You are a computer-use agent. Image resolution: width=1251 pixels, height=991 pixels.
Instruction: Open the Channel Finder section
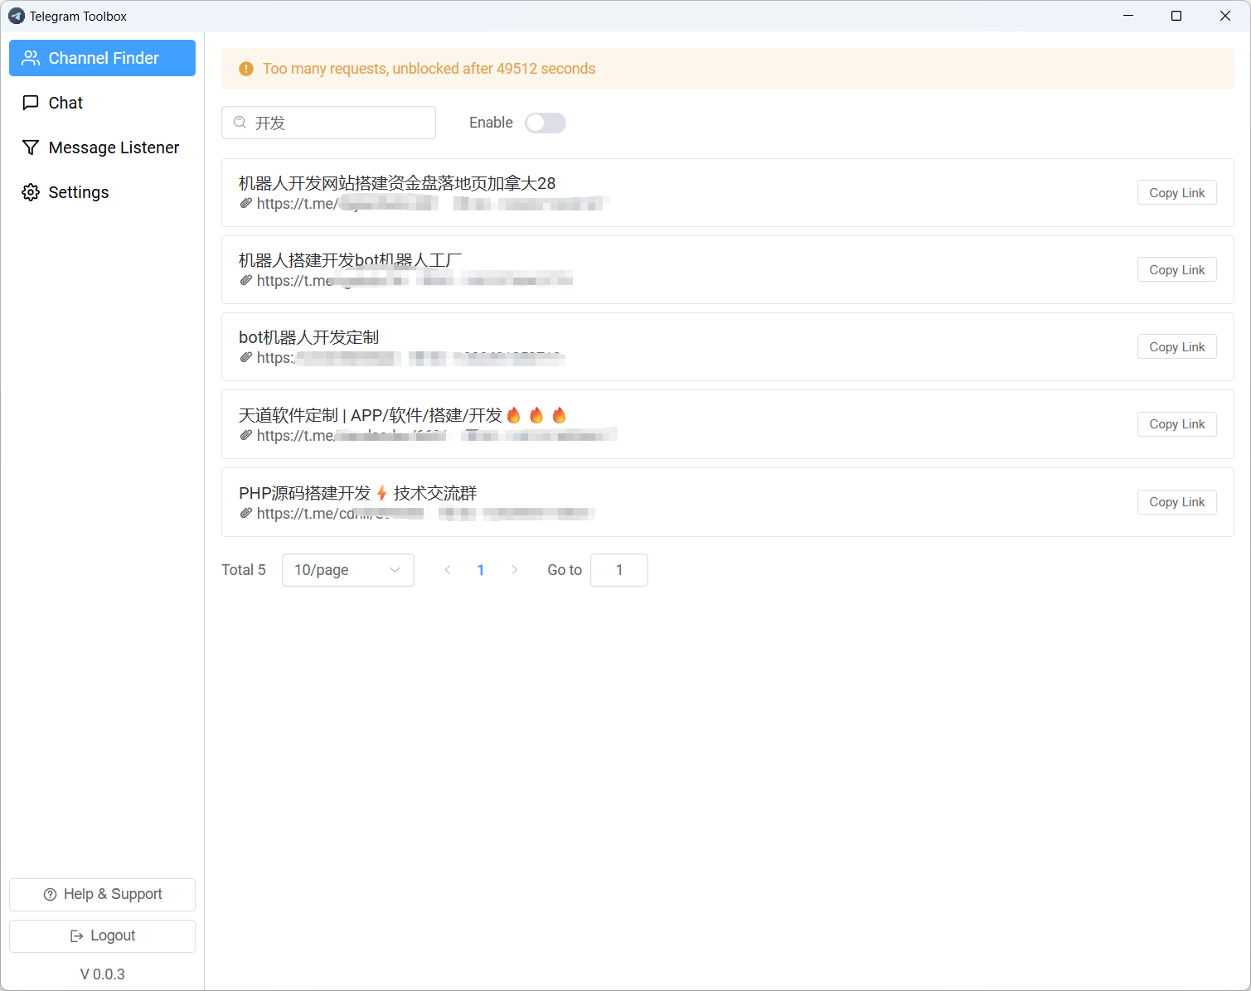coord(102,58)
